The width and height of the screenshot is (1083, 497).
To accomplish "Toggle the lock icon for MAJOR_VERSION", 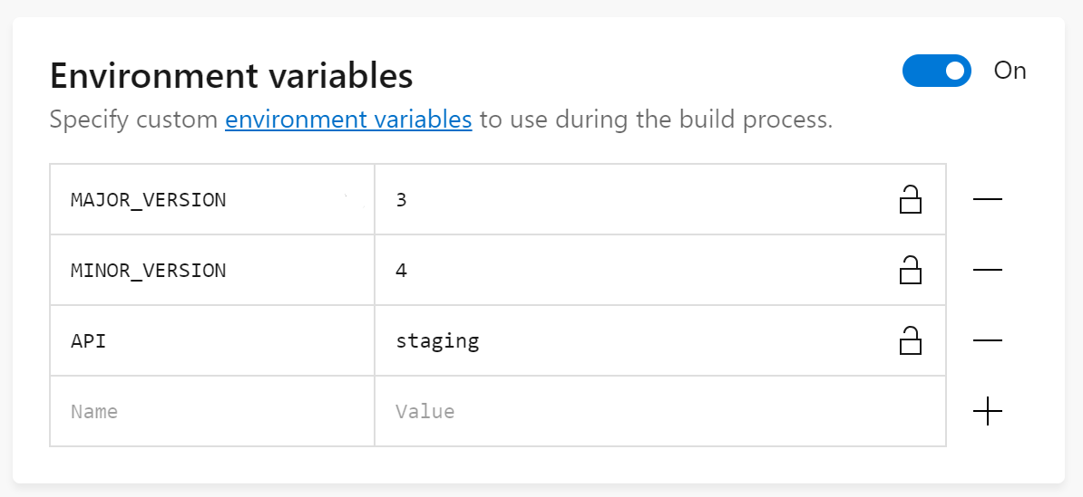I will [x=910, y=199].
